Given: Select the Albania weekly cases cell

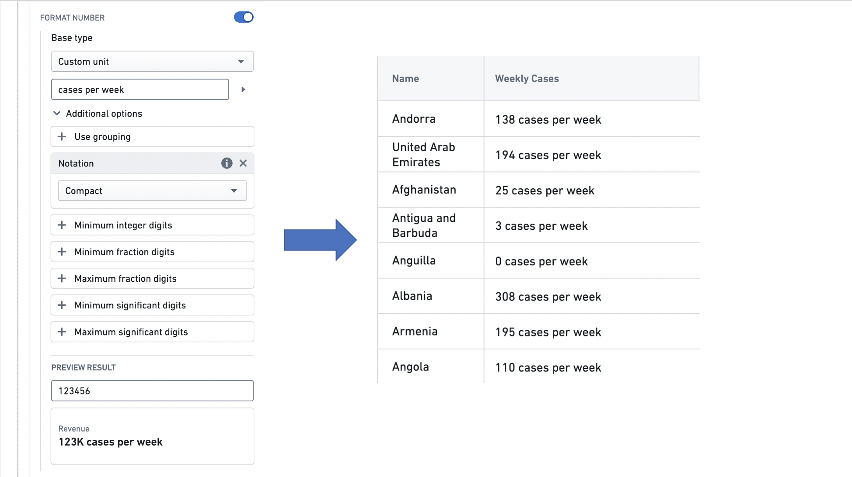Looking at the screenshot, I should point(592,297).
